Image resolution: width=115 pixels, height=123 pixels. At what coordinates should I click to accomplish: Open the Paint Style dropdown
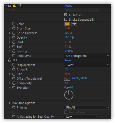(x=87, y=56)
